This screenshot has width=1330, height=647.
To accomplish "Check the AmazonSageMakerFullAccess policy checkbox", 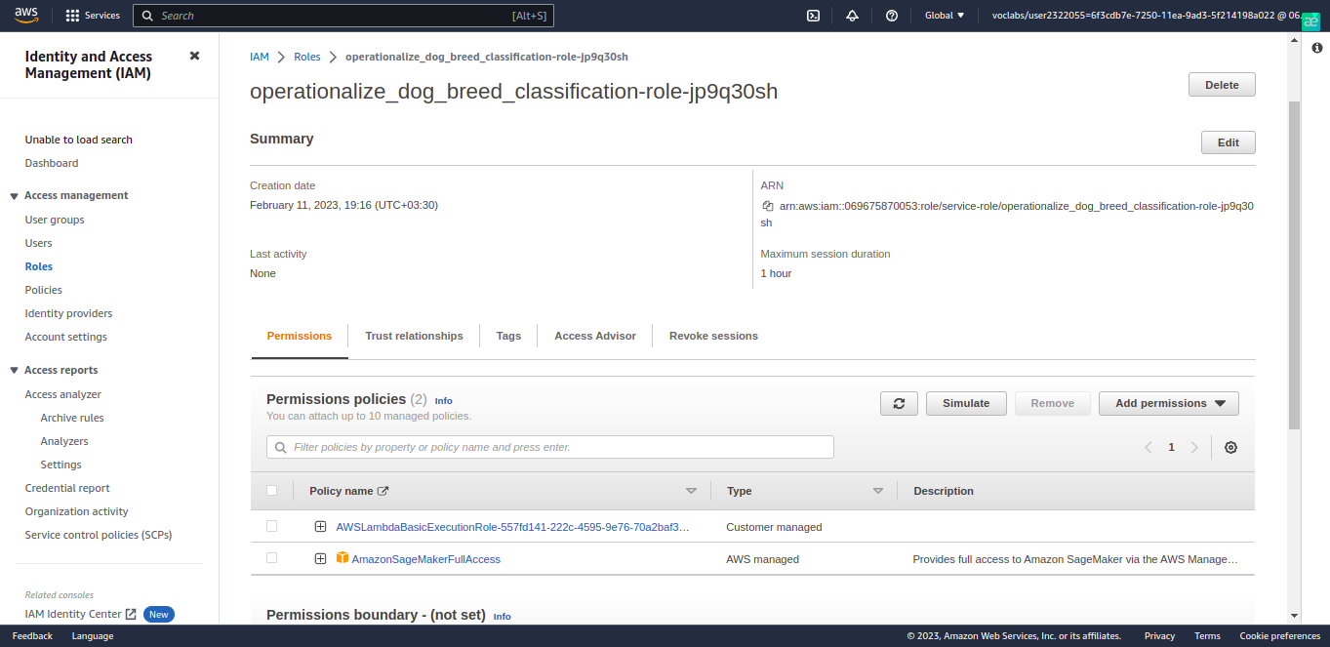I will point(272,558).
